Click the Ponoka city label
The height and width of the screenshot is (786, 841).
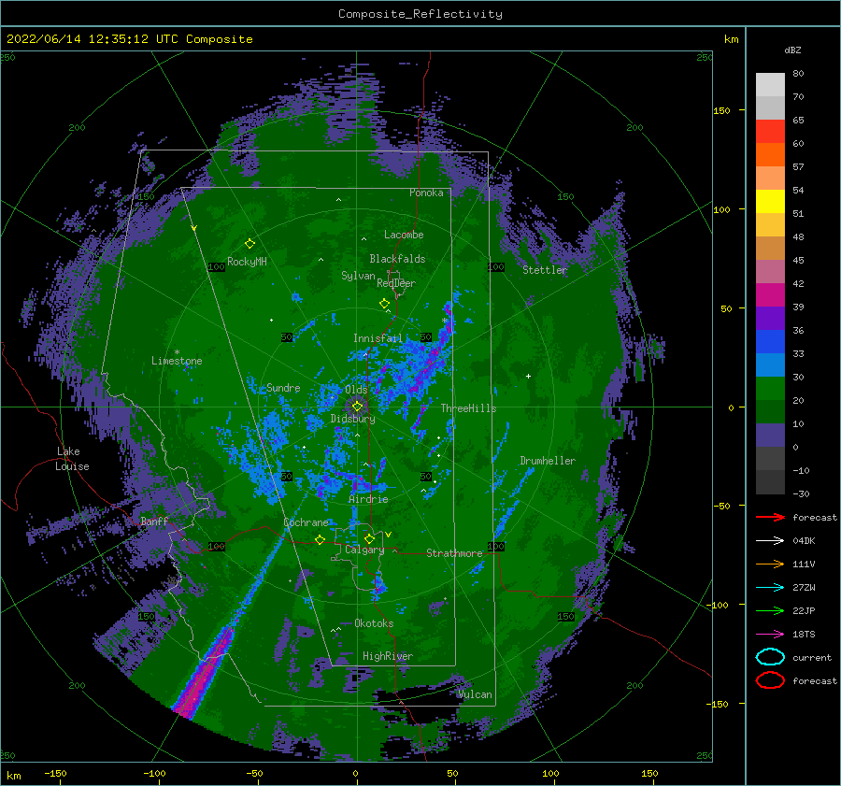click(x=426, y=193)
